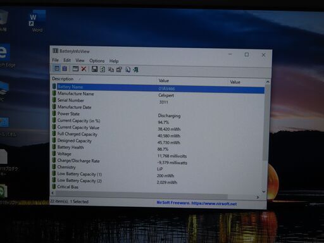Sort by the Description column header
The image size is (324, 243).
104,79
